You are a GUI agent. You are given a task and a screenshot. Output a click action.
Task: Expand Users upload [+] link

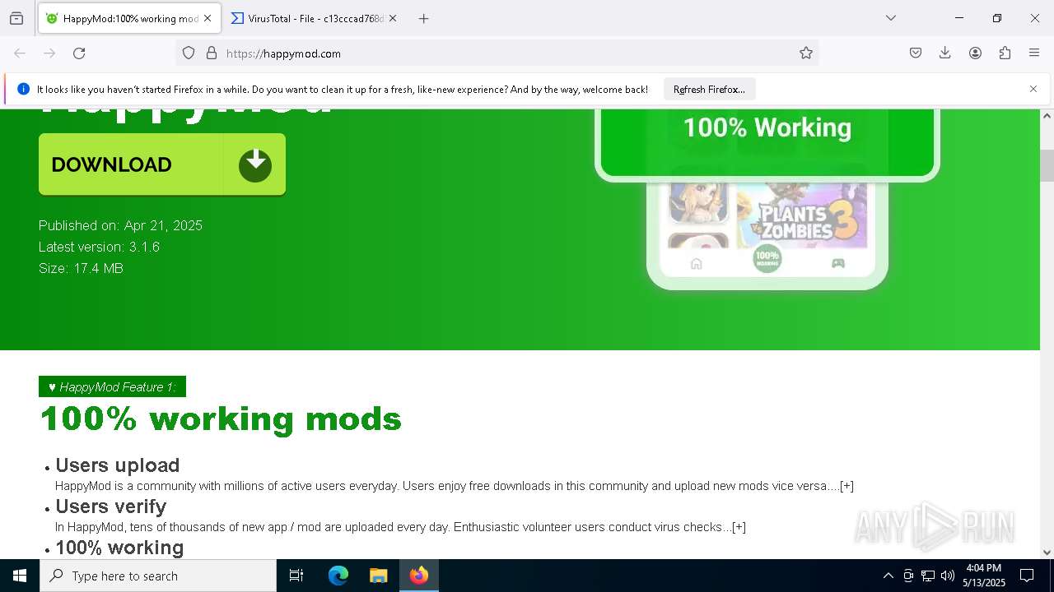point(846,486)
